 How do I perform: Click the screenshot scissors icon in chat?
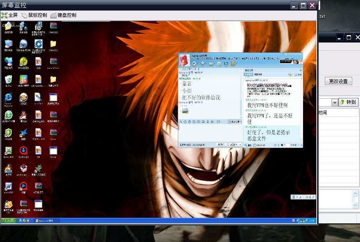pyautogui.click(x=212, y=121)
